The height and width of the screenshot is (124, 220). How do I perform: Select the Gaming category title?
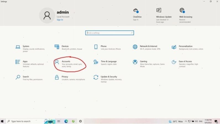pos(143,61)
